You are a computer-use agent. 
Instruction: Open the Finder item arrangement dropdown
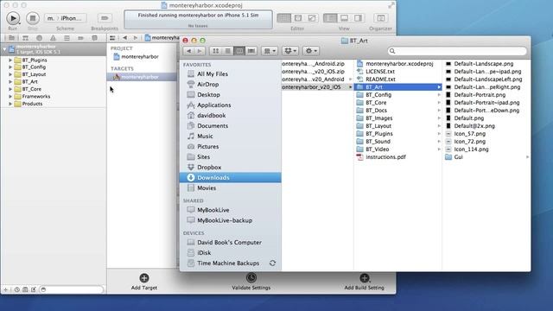[x=270, y=51]
